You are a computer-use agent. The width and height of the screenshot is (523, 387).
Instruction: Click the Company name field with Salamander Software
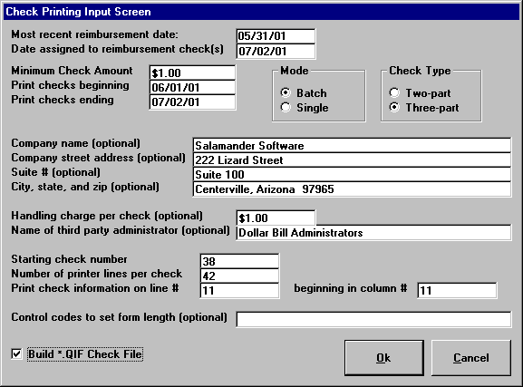pyautogui.click(x=352, y=145)
